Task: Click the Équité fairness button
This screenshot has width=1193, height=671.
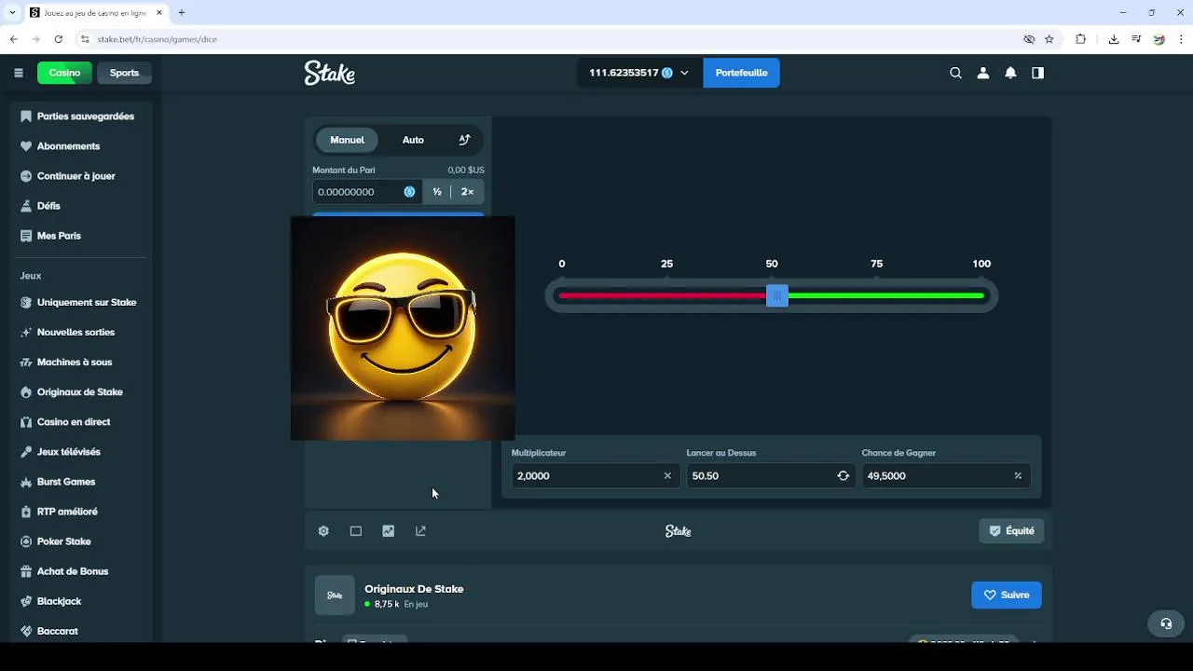Action: (x=1011, y=531)
